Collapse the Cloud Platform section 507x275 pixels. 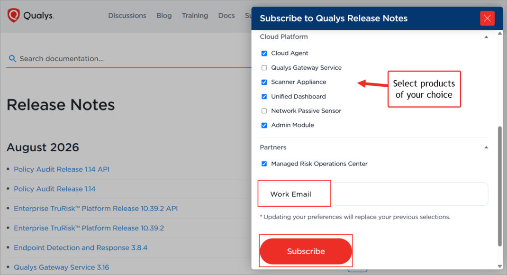point(486,37)
